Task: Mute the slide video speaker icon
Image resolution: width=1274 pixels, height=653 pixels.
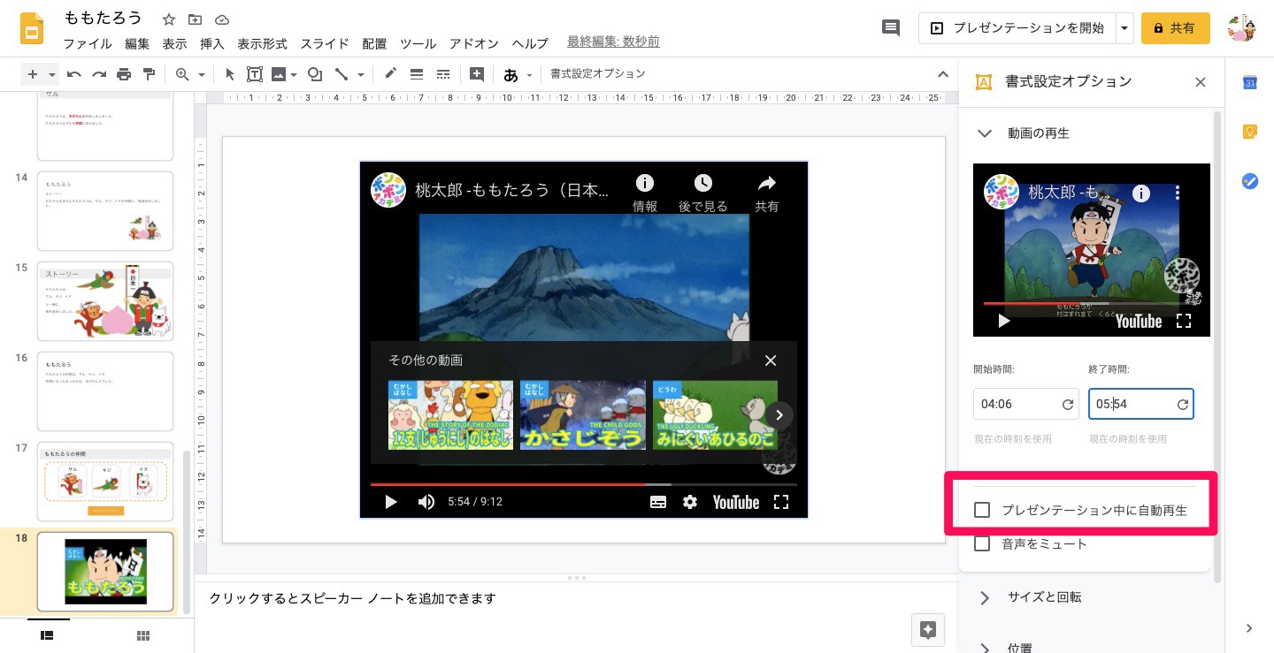Action: 426,502
